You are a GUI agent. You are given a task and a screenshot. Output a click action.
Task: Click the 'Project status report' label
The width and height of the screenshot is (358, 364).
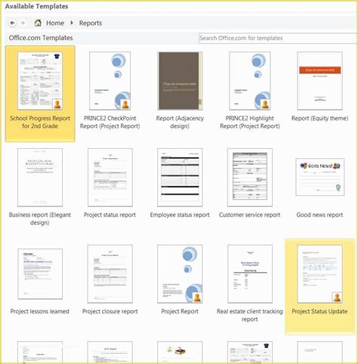pyautogui.click(x=110, y=215)
